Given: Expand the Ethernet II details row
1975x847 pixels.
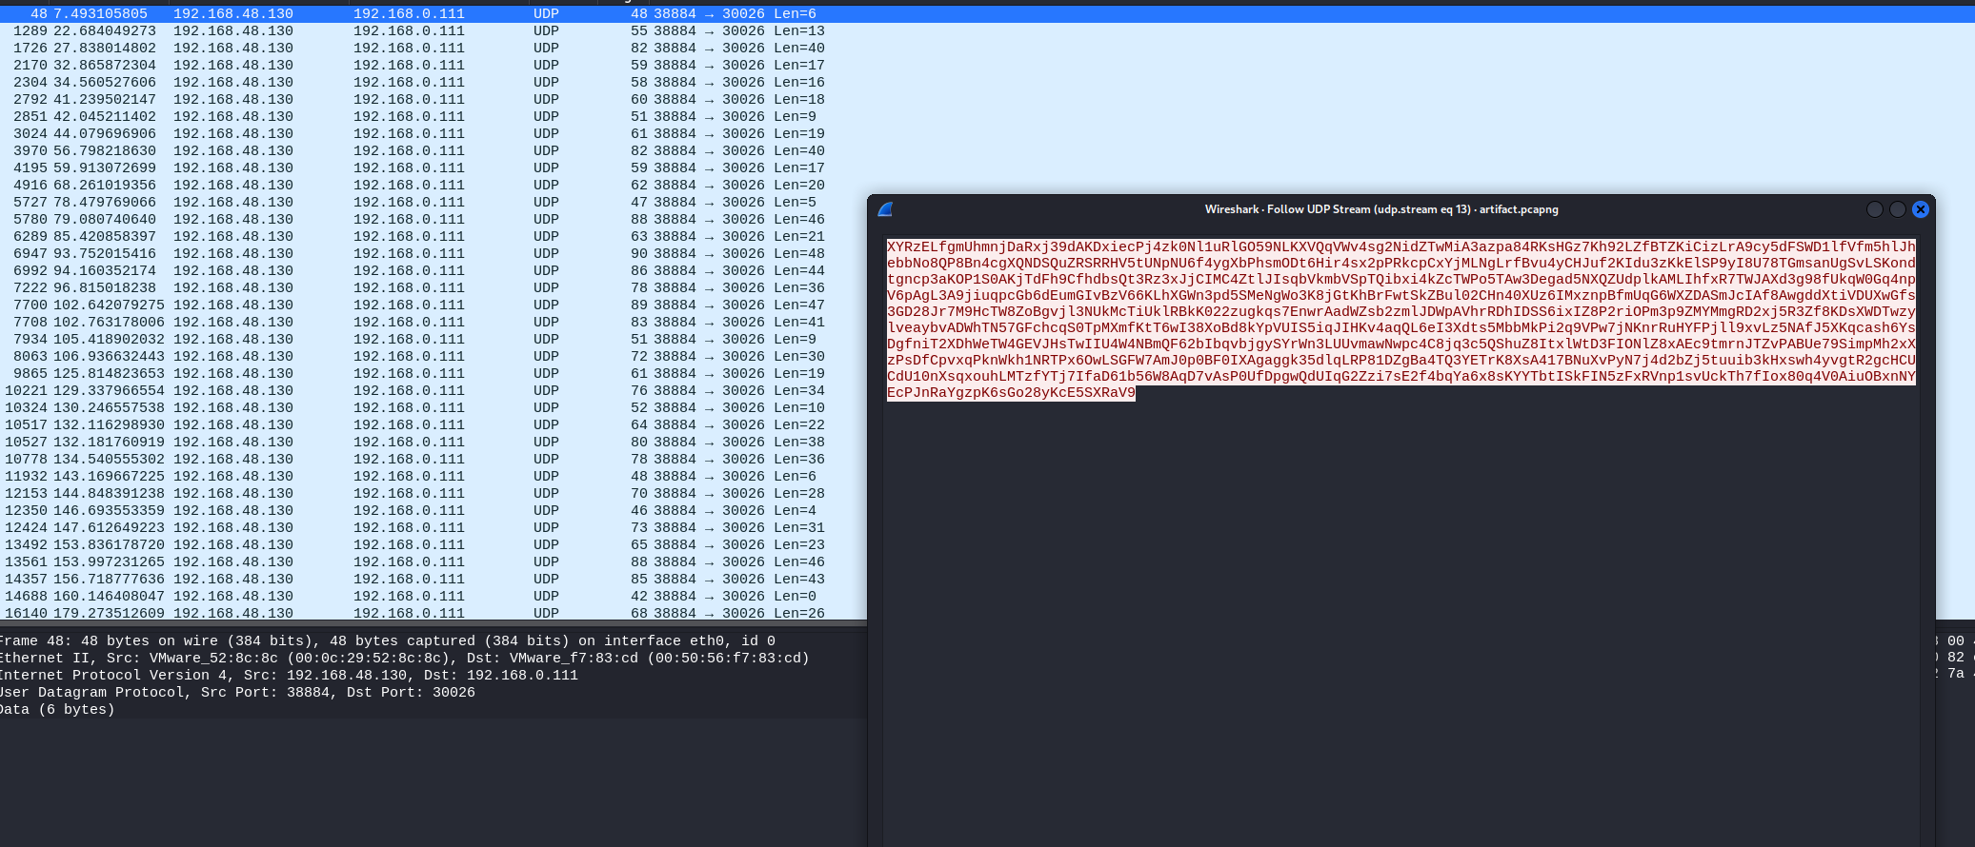Looking at the screenshot, I should (433, 659).
